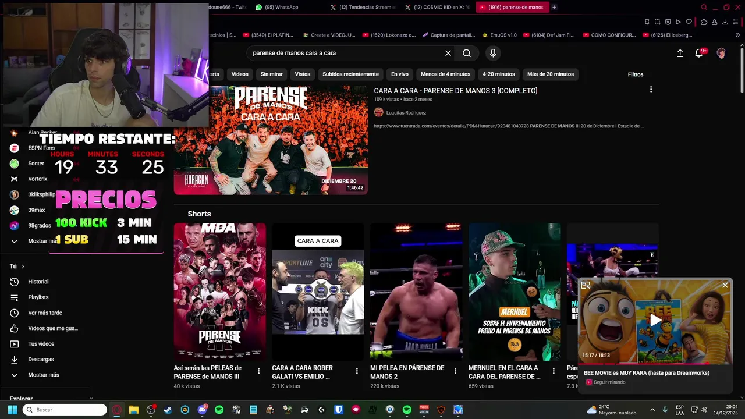The width and height of the screenshot is (745, 419).
Task: Open Videos que me gustan in sidebar
Action: (45, 328)
